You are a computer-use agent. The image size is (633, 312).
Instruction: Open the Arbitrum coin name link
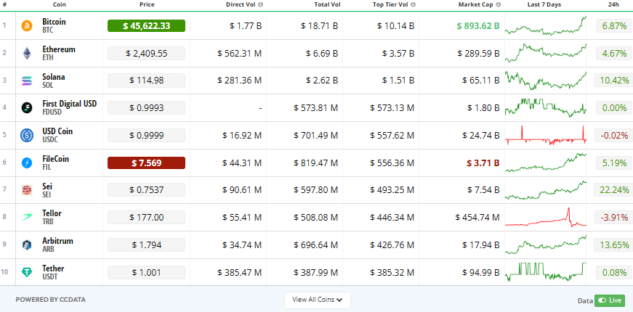point(57,241)
